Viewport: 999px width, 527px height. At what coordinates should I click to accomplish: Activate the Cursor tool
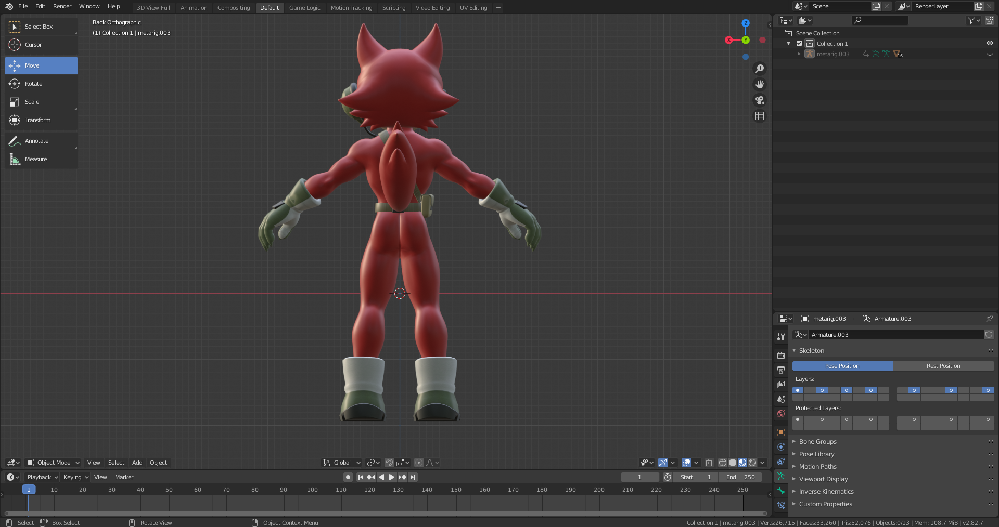pyautogui.click(x=41, y=45)
